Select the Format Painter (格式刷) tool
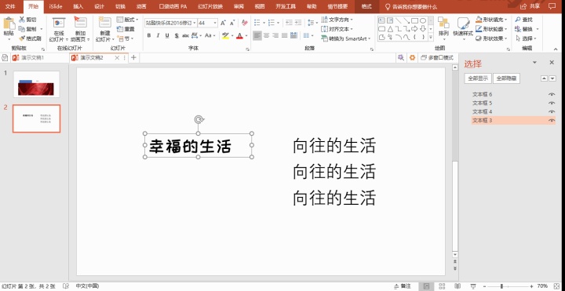The image size is (565, 291). pos(30,38)
